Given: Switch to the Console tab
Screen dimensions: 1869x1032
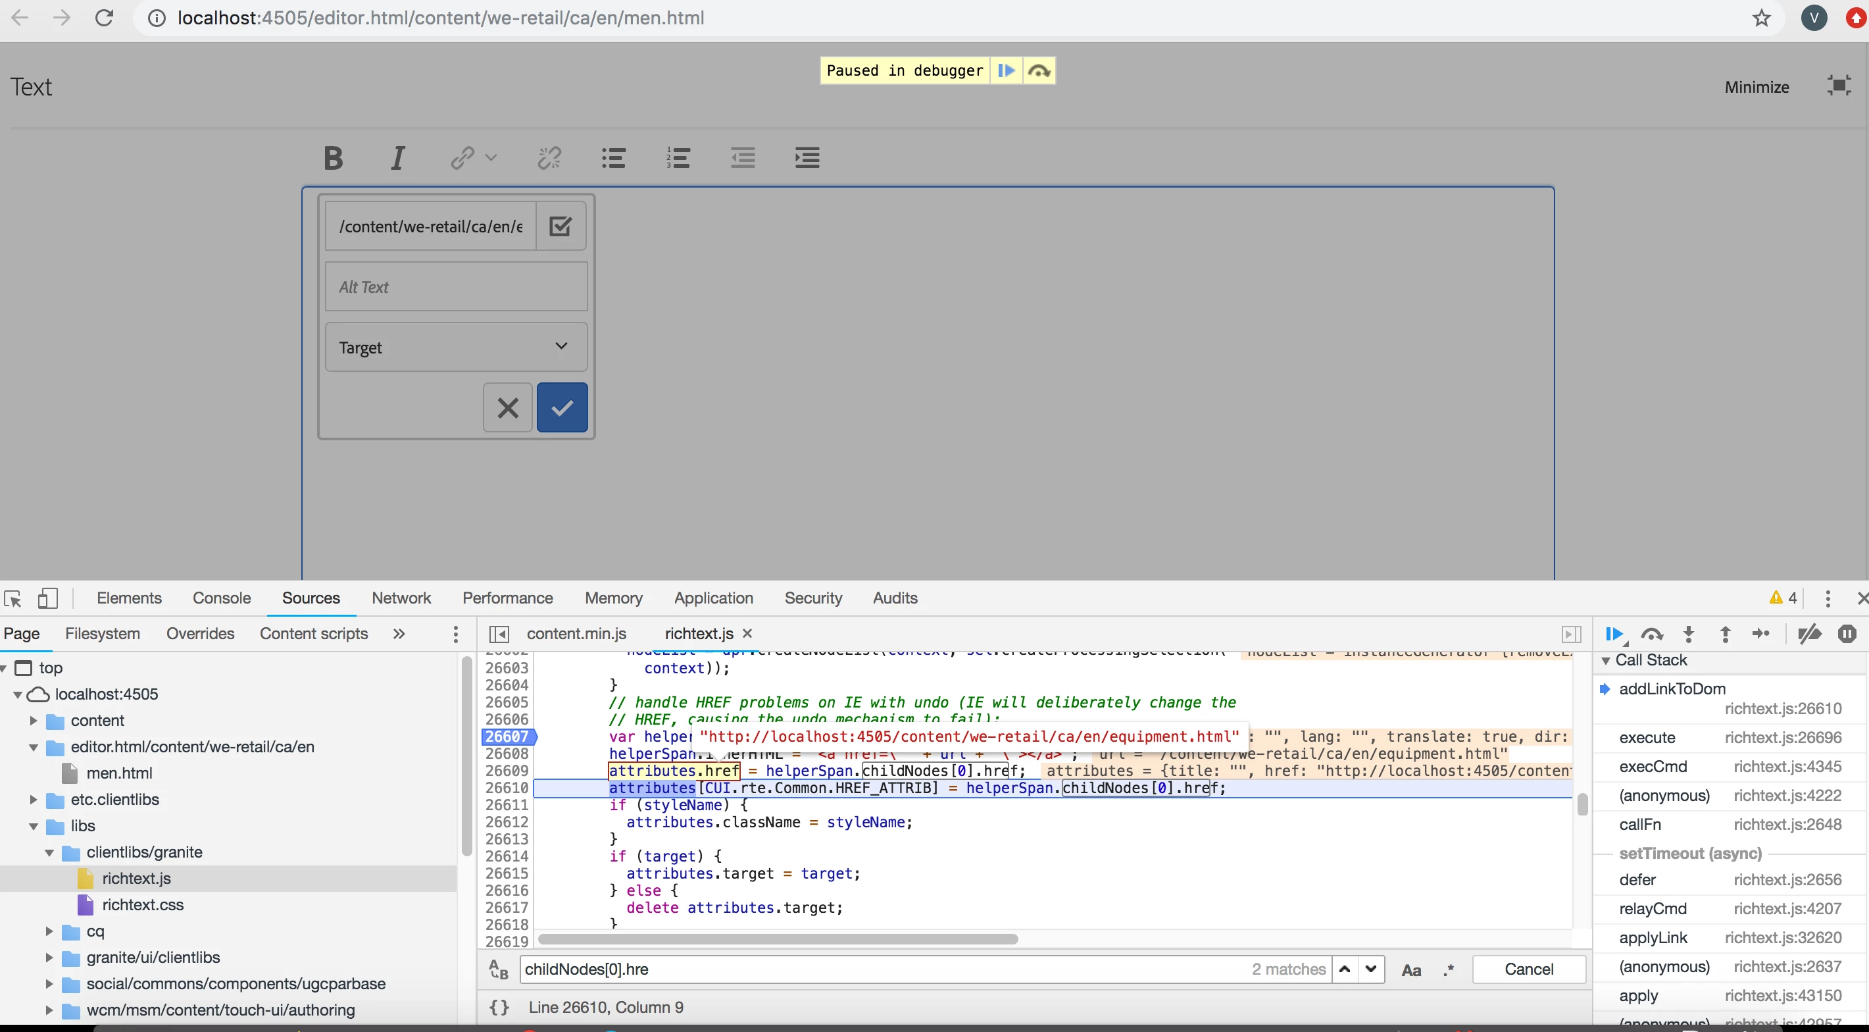Looking at the screenshot, I should coord(221,598).
